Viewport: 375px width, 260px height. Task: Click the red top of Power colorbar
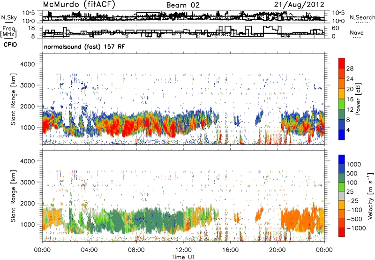(x=342, y=62)
